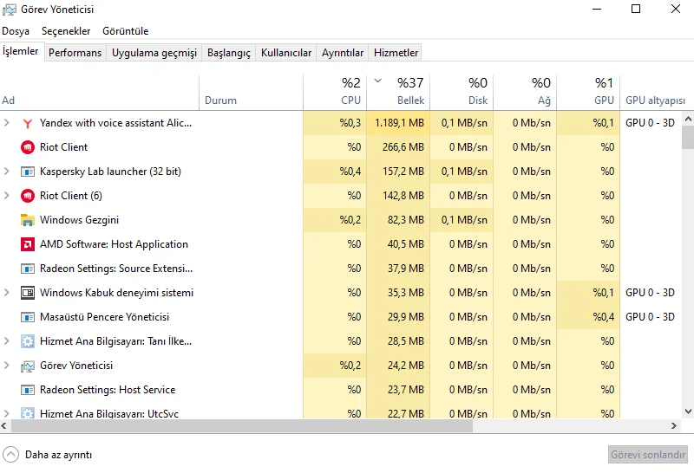Select the AMD Software Host Application icon
This screenshot has height=473, width=694.
click(27, 244)
